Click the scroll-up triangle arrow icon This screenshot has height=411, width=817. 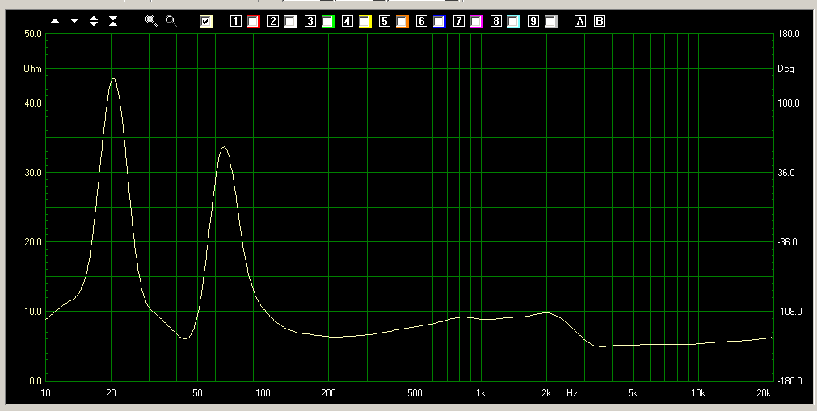pyautogui.click(x=55, y=21)
